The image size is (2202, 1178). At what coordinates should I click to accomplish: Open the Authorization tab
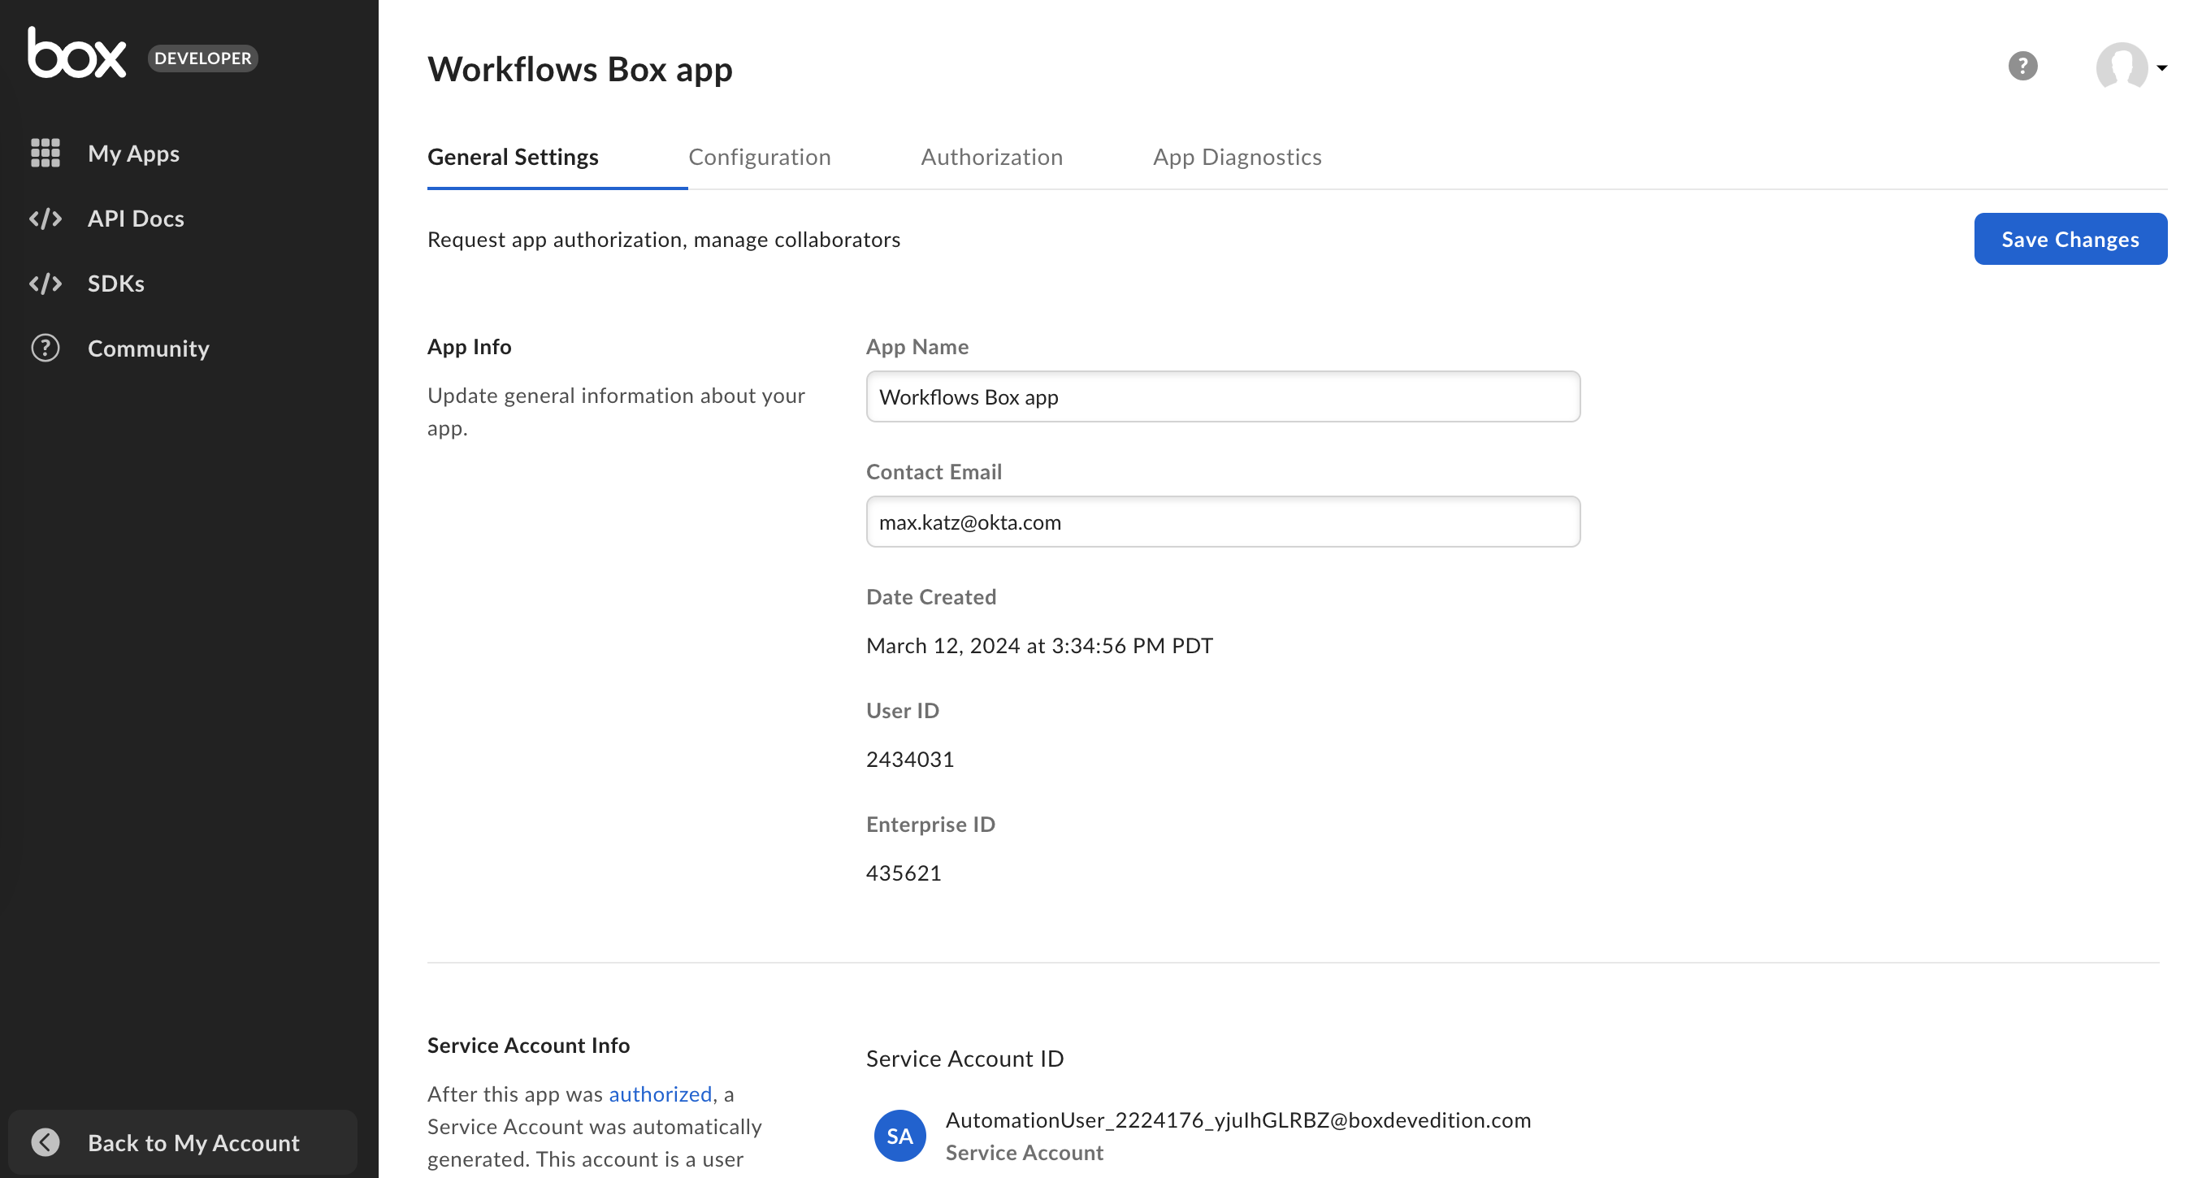click(x=991, y=158)
